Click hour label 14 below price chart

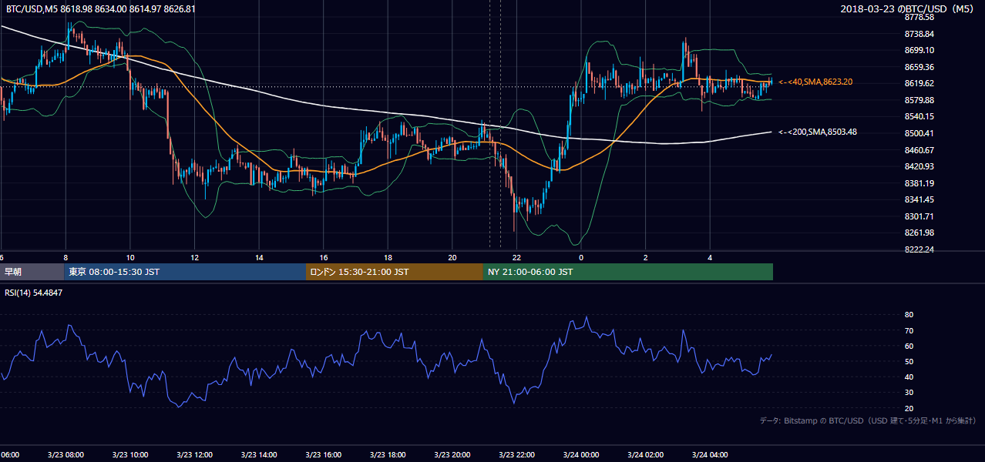(x=260, y=257)
